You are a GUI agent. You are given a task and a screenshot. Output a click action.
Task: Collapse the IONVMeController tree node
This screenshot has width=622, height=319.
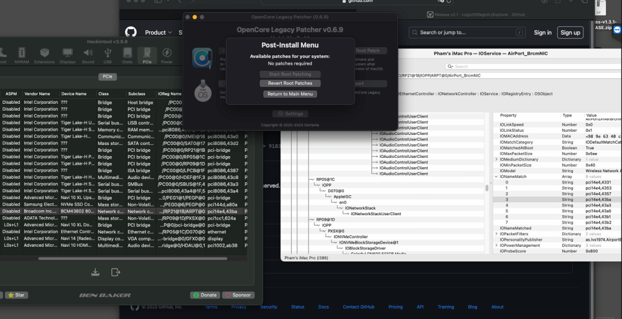(x=330, y=236)
